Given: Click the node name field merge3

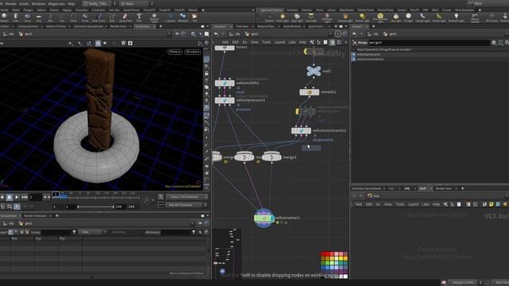Looking at the screenshot, I should (429, 42).
